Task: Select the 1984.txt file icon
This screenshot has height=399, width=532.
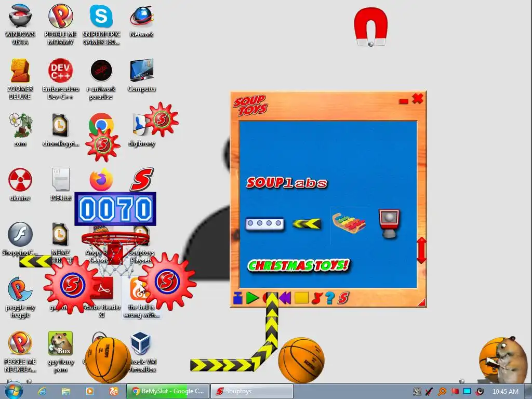Action: (x=60, y=184)
